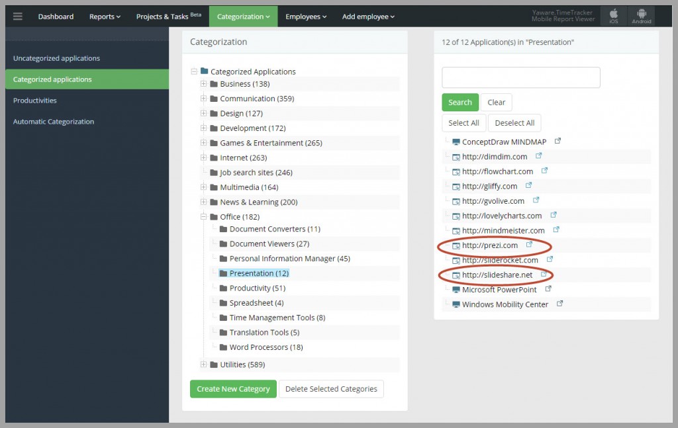The height and width of the screenshot is (428, 678).
Task: Open external link icon beside ConceptDraw MINDMAP
Action: click(x=557, y=141)
